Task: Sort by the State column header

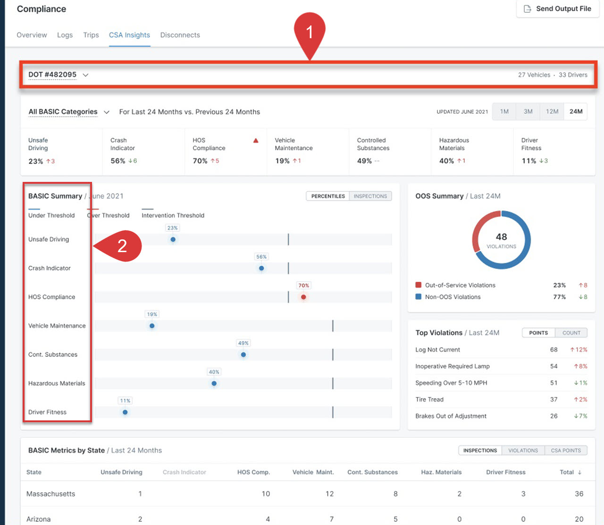Action: coord(34,472)
